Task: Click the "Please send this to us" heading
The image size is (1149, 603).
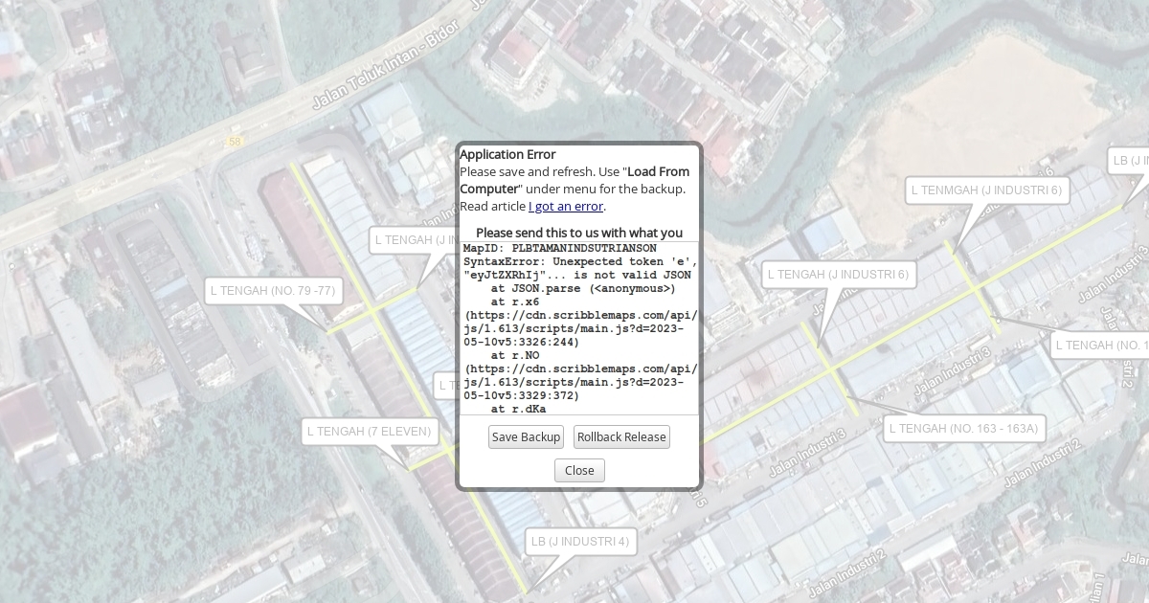Action: [579, 233]
